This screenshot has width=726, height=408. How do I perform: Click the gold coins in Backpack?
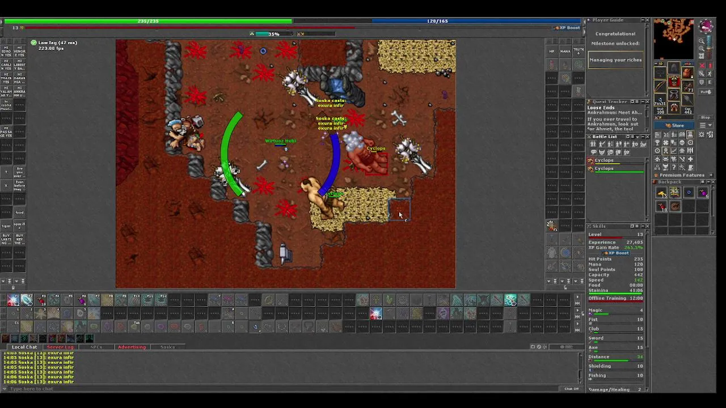[x=662, y=193]
